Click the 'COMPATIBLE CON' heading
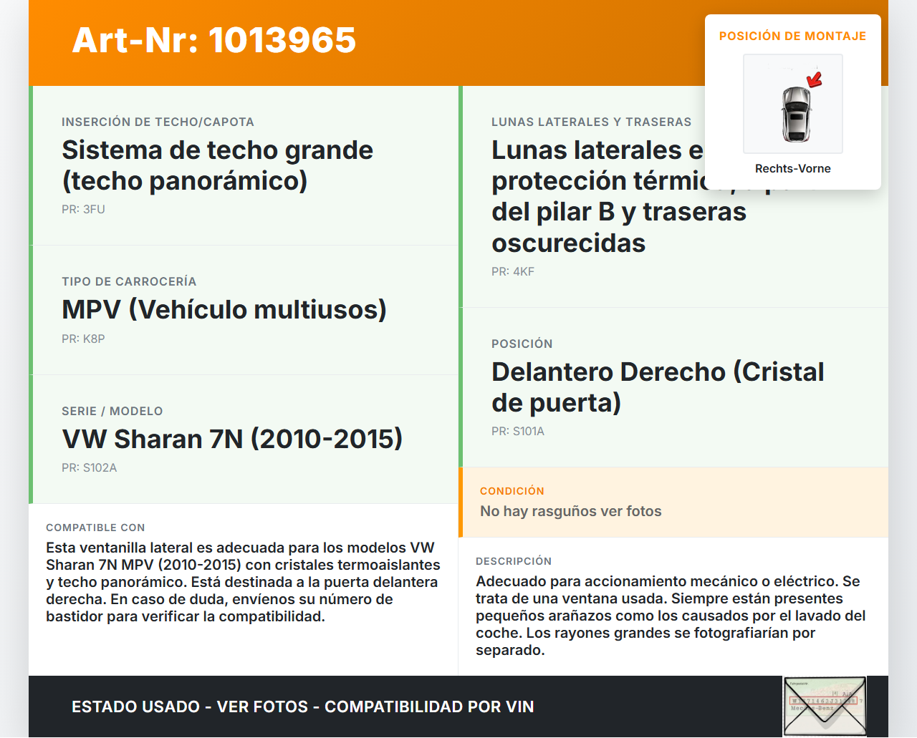 (x=95, y=528)
